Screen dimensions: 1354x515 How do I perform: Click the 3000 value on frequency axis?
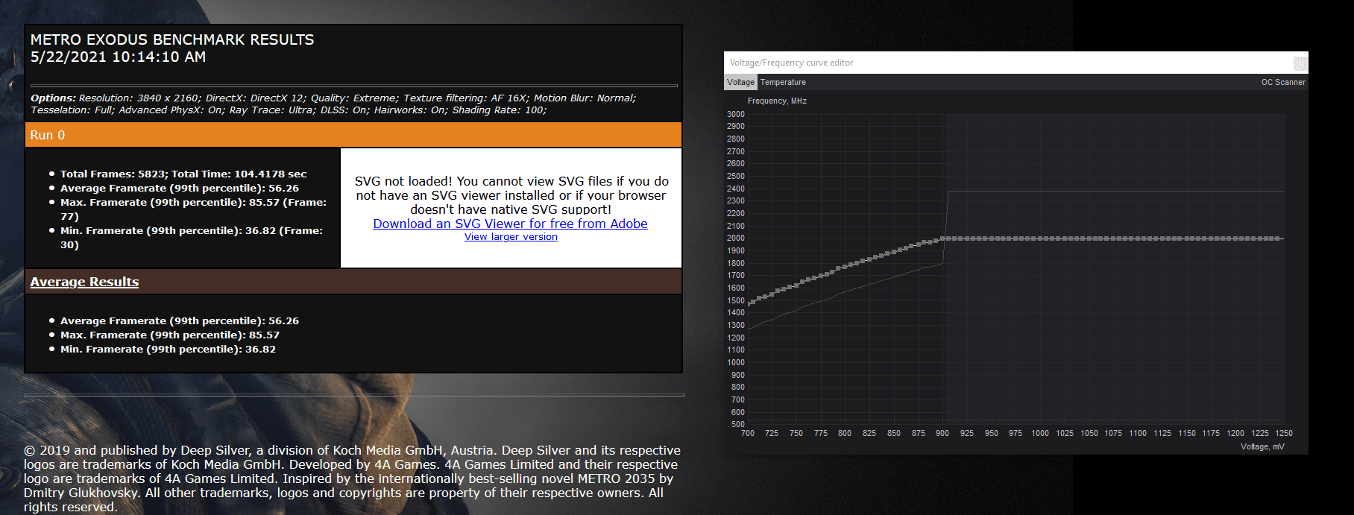click(x=735, y=114)
